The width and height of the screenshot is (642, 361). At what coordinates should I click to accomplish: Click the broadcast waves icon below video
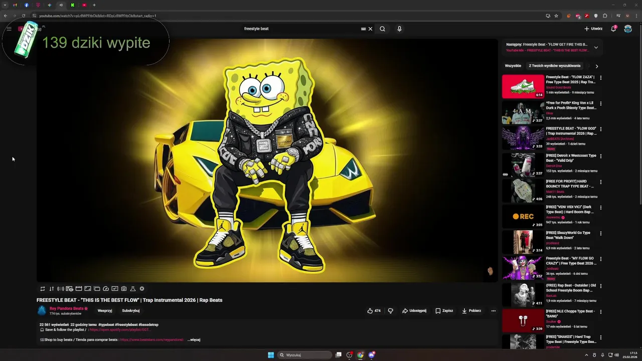click(x=60, y=289)
